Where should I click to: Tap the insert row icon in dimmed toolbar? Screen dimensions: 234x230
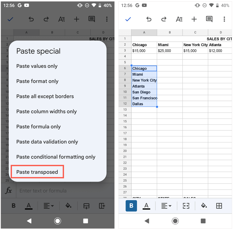click(86, 206)
